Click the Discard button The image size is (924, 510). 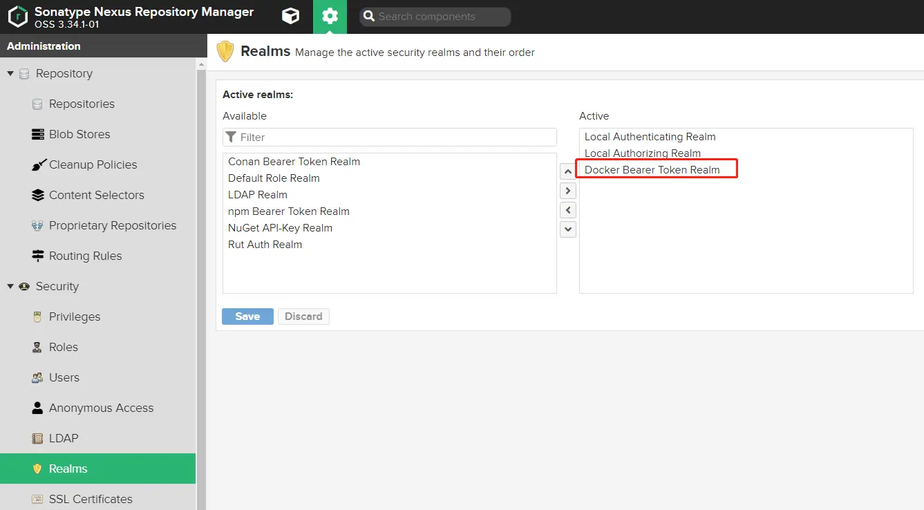pos(303,317)
